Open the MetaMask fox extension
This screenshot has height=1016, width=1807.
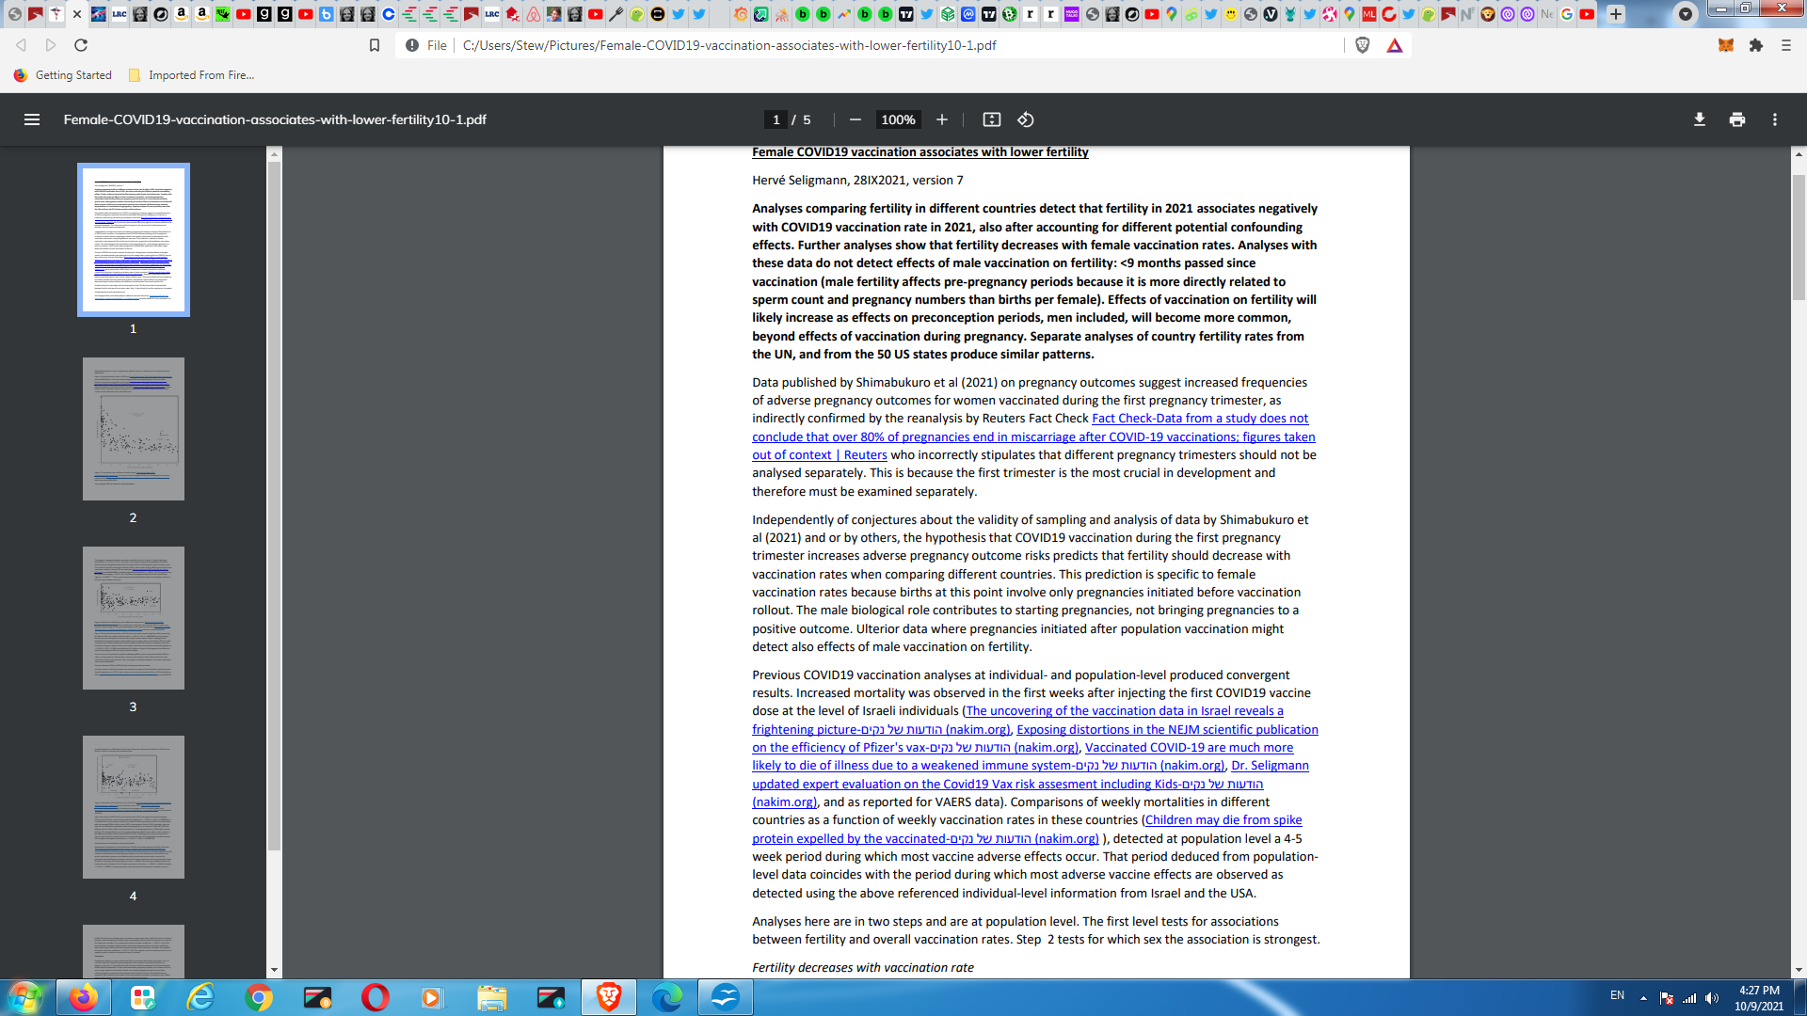point(1726,45)
